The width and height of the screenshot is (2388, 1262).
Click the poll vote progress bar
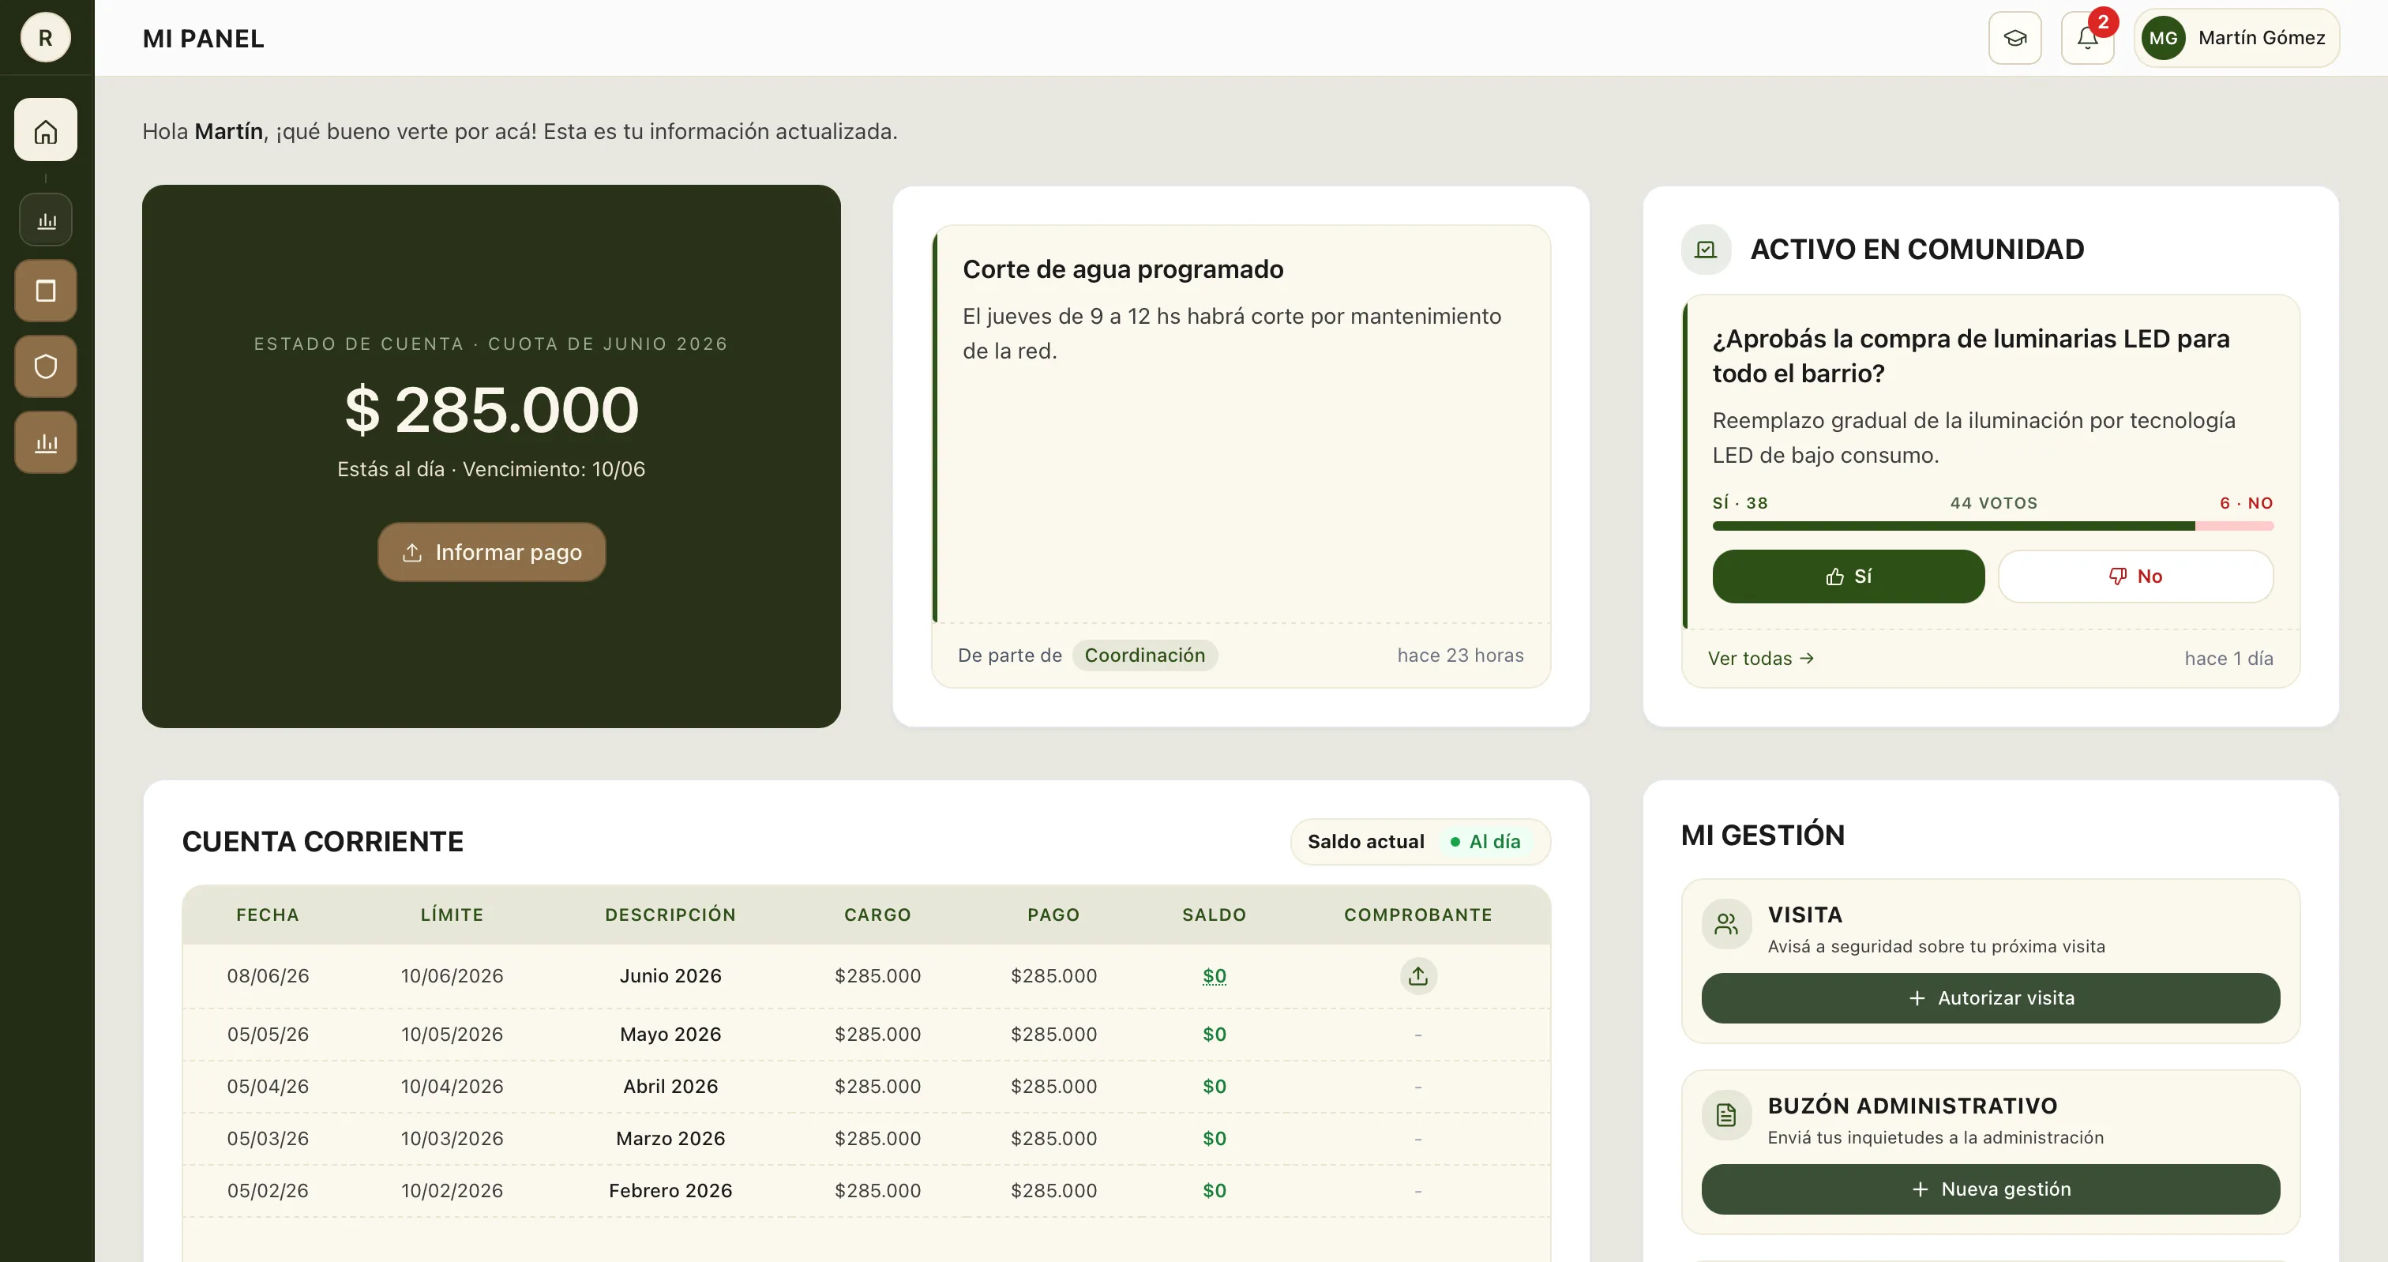(x=1992, y=527)
